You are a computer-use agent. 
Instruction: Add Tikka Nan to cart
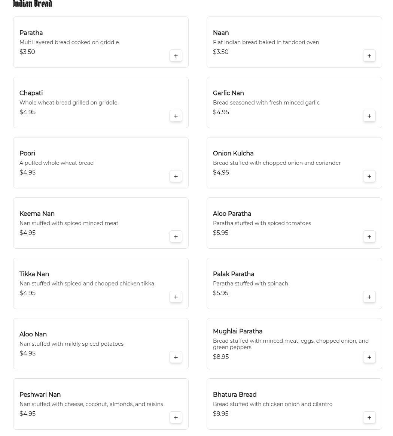pos(176,297)
